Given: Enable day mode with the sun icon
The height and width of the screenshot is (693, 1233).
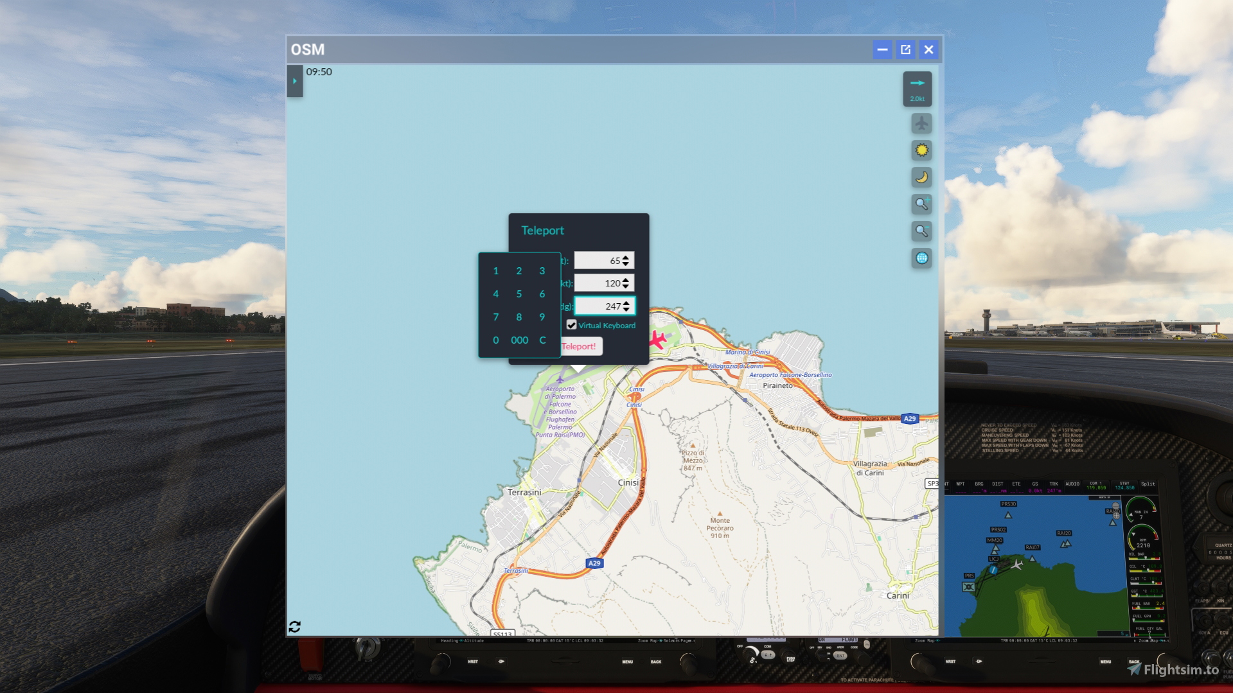Looking at the screenshot, I should (x=921, y=150).
